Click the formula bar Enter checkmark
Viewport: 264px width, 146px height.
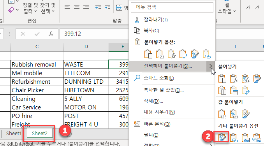(37, 34)
